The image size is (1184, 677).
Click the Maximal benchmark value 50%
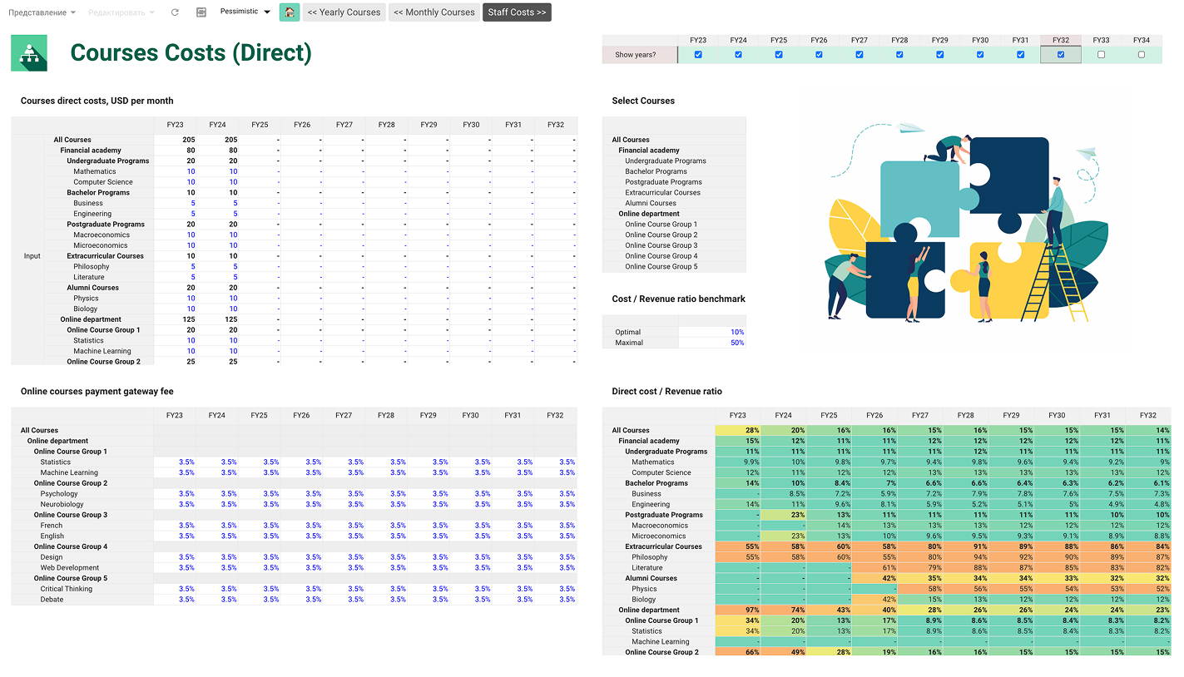(x=736, y=343)
